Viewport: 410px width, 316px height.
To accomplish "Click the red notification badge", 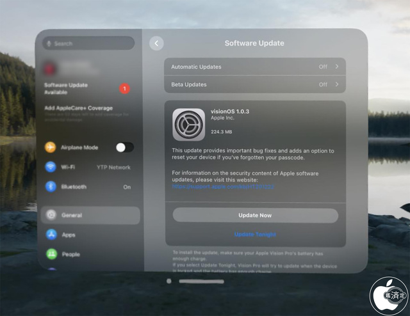I will click(x=125, y=89).
